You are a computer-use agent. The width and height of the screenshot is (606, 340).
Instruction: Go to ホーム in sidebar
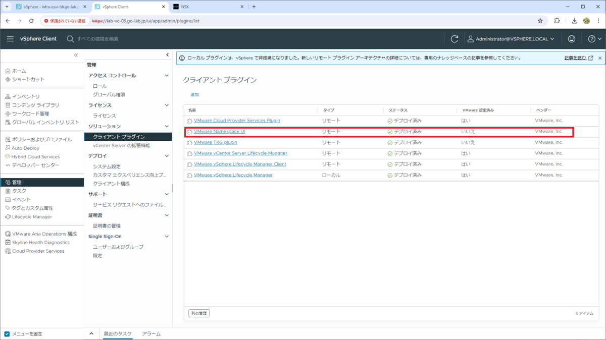(19, 71)
